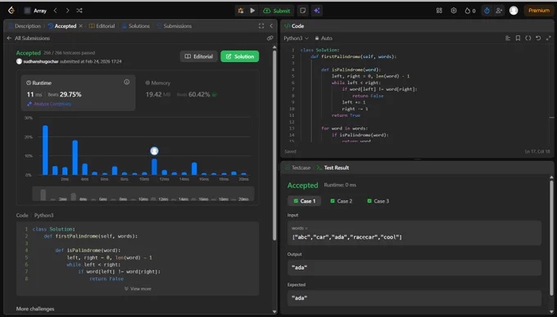Click the Runtime info icon
This screenshot has height=317, width=557.
[x=126, y=82]
